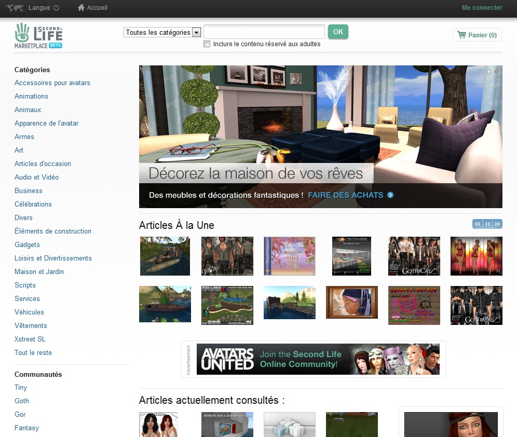517x437 pixels.
Task: Enable Inclure le contenu réservé aux adultes
Action: [x=207, y=44]
